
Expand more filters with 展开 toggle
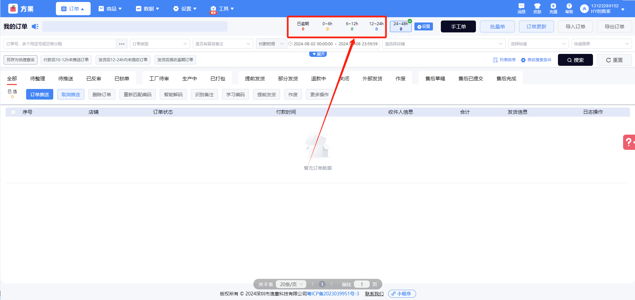point(318,54)
